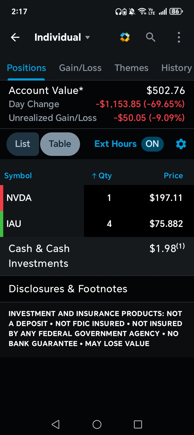The width and height of the screenshot is (194, 435).
Task: Switch to List view
Action: [23, 144]
